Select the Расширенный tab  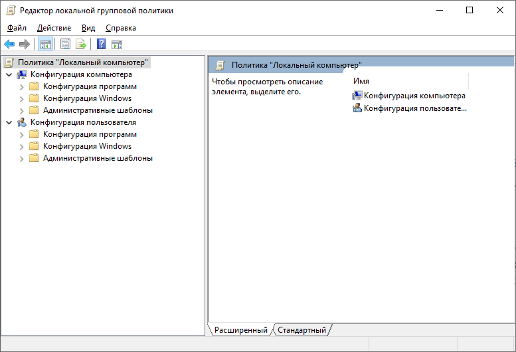click(240, 330)
